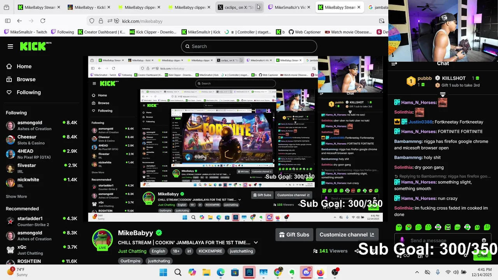Click the Just Chatting category link
Image resolution: width=498 pixels, height=280 pixels.
pyautogui.click(x=132, y=251)
